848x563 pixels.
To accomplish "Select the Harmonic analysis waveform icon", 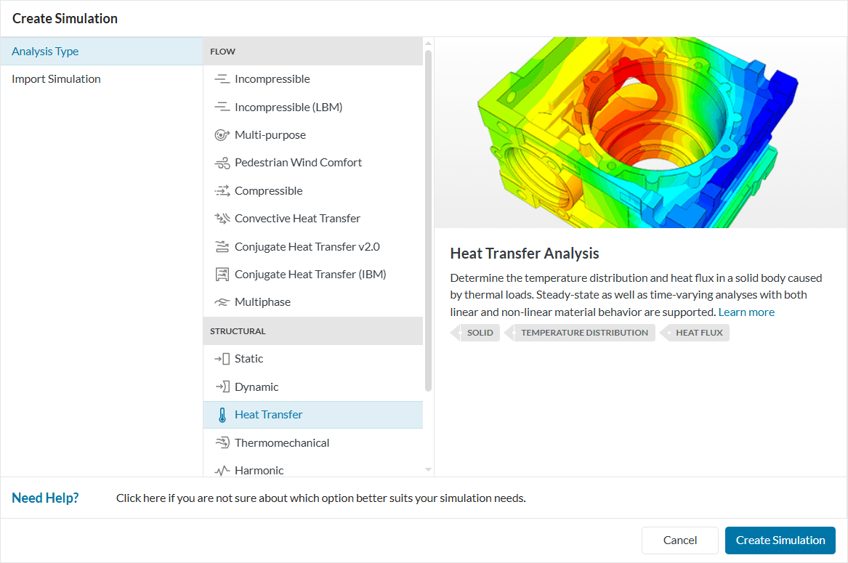I will 222,470.
